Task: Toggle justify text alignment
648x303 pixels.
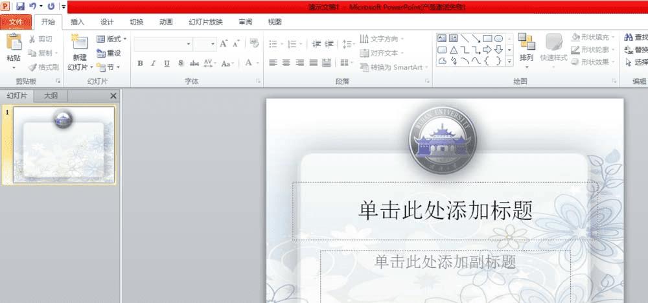Action: tap(314, 63)
